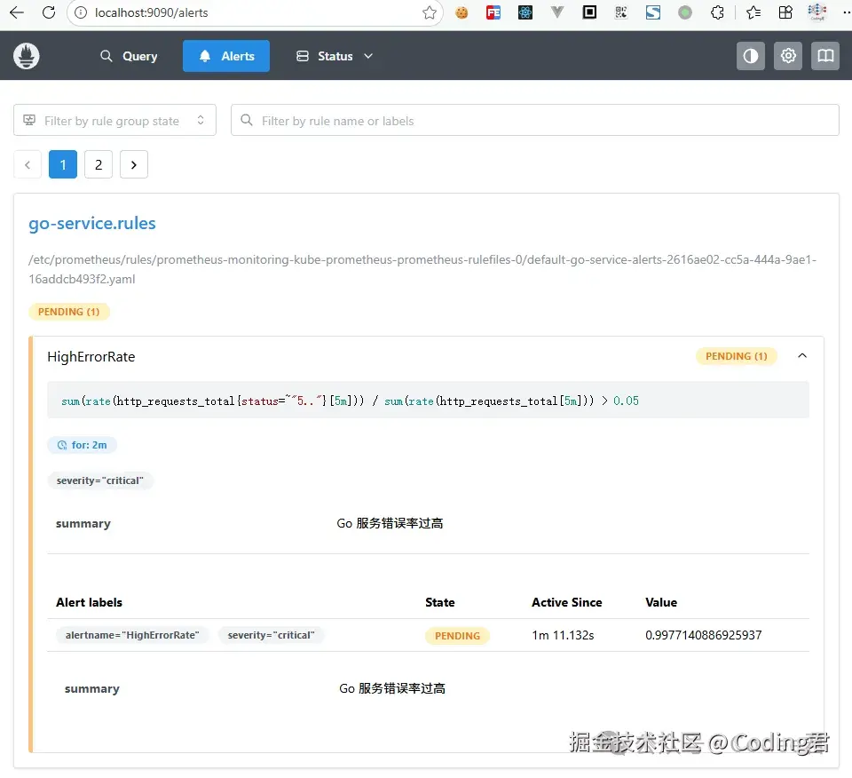Click the rule's severity="critical" label below for: 2m

100,480
